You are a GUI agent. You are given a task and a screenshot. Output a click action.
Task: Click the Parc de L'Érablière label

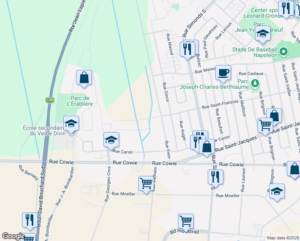pyautogui.click(x=80, y=101)
